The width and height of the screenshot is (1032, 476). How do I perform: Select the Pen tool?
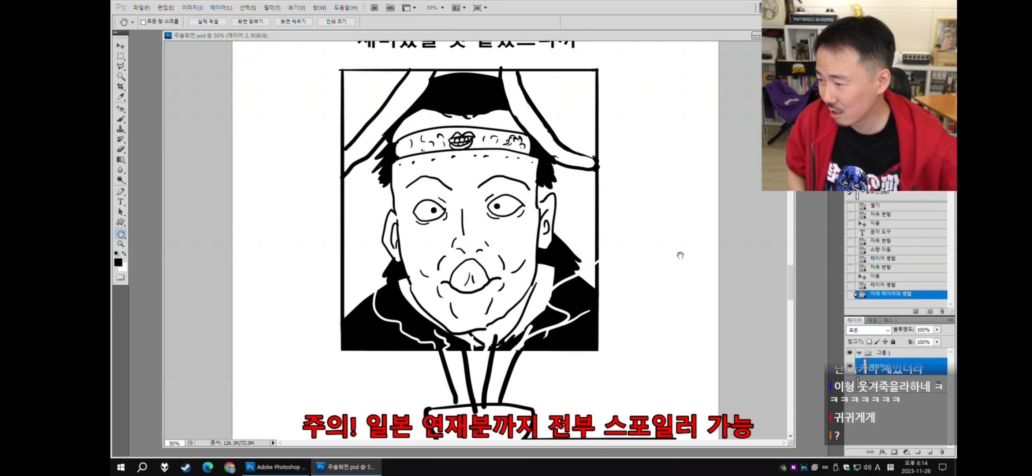(120, 191)
